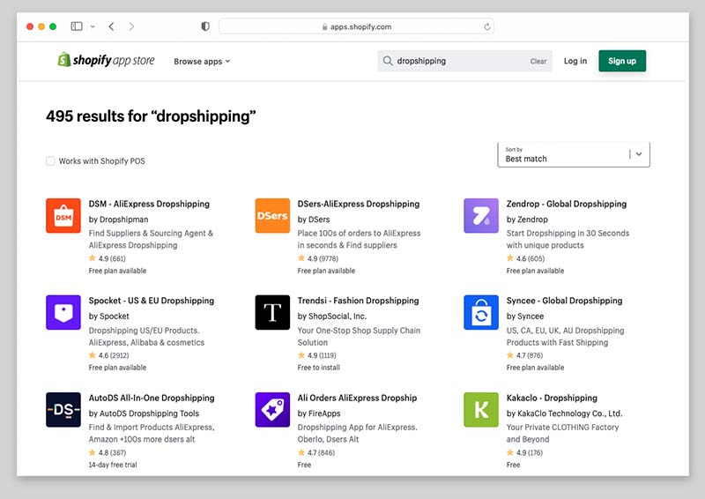Click the '4.7 (876)' rating text
Screen dimensions: 705x499
[530, 355]
